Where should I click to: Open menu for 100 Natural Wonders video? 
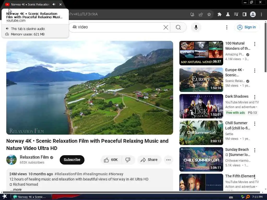point(255,44)
